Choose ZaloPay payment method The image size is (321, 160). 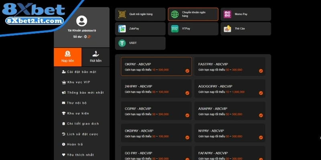tap(140, 29)
